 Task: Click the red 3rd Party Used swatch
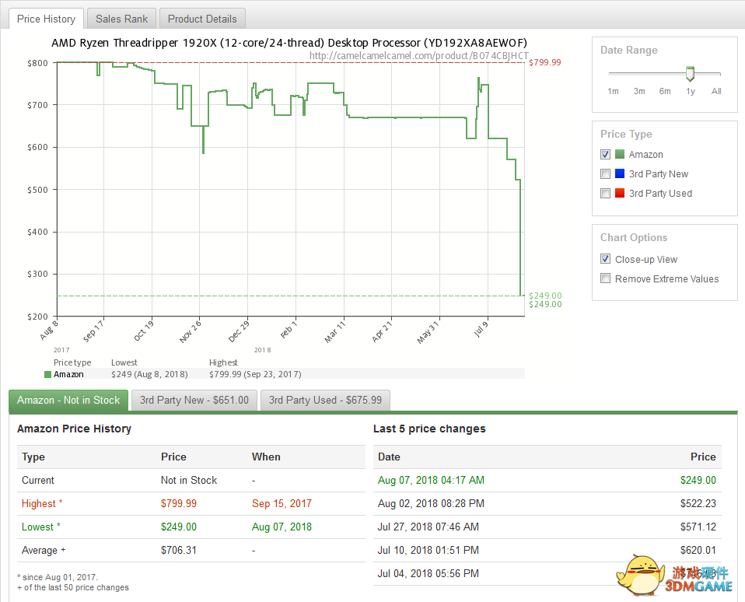click(x=620, y=193)
